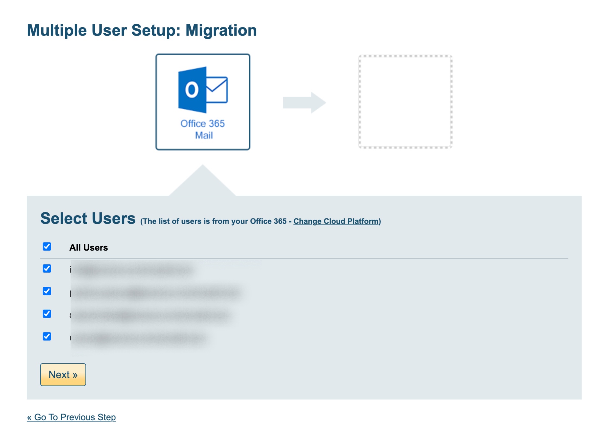Select the empty dashed destination platform box
The height and width of the screenshot is (433, 611).
405,101
